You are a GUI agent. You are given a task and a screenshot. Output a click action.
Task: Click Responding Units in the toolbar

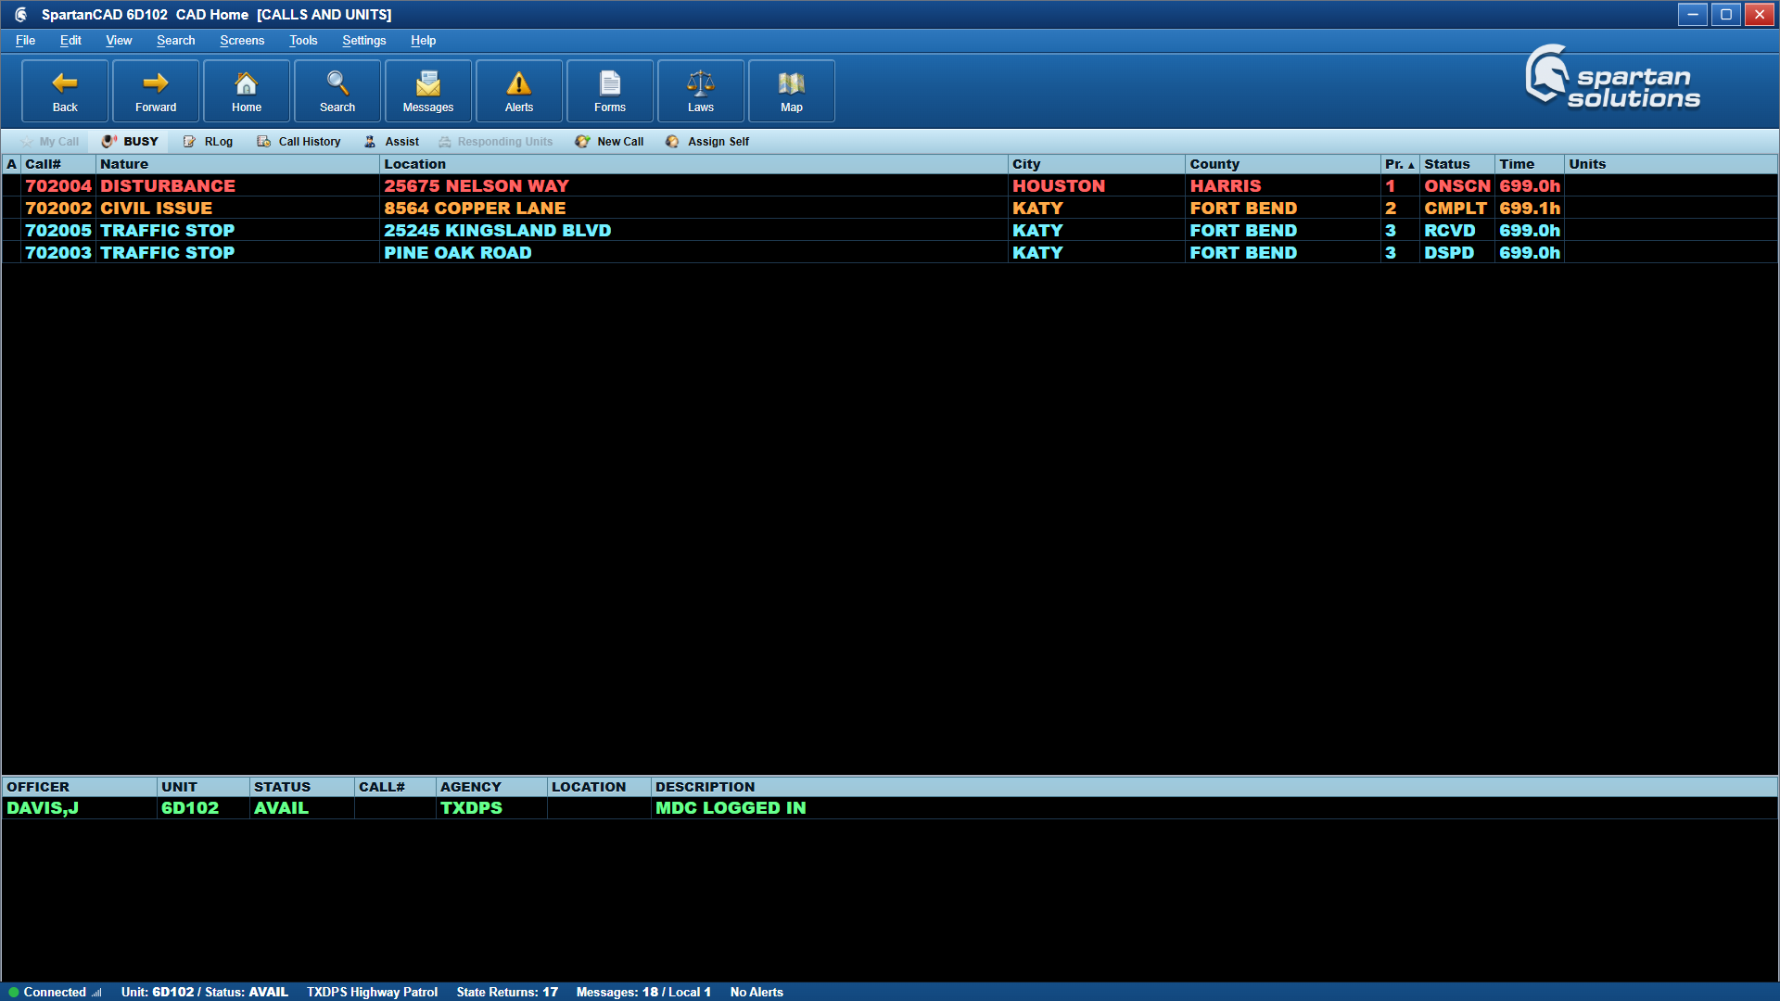click(x=496, y=142)
